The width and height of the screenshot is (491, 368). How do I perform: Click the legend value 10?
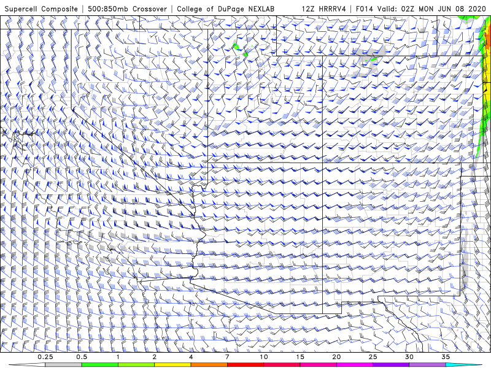pyautogui.click(x=264, y=357)
